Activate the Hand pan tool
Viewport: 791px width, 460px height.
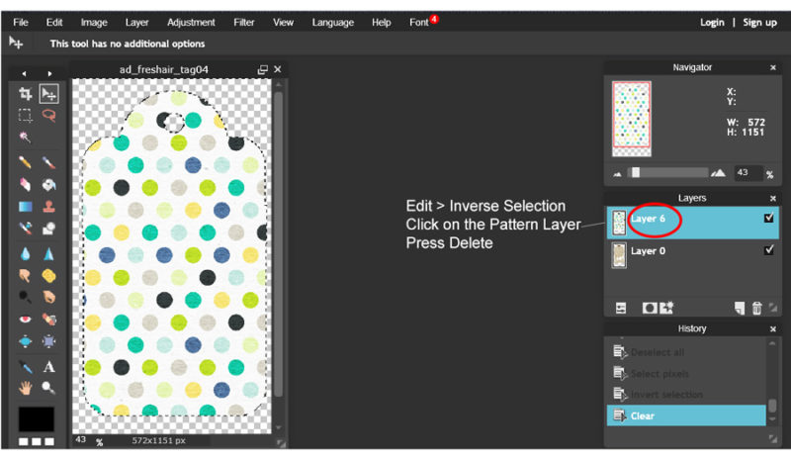[26, 388]
